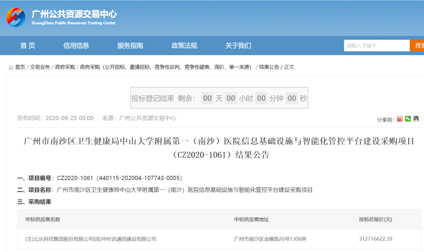
Task: Go to 服务指南 in navigation bar
Action: [130, 46]
